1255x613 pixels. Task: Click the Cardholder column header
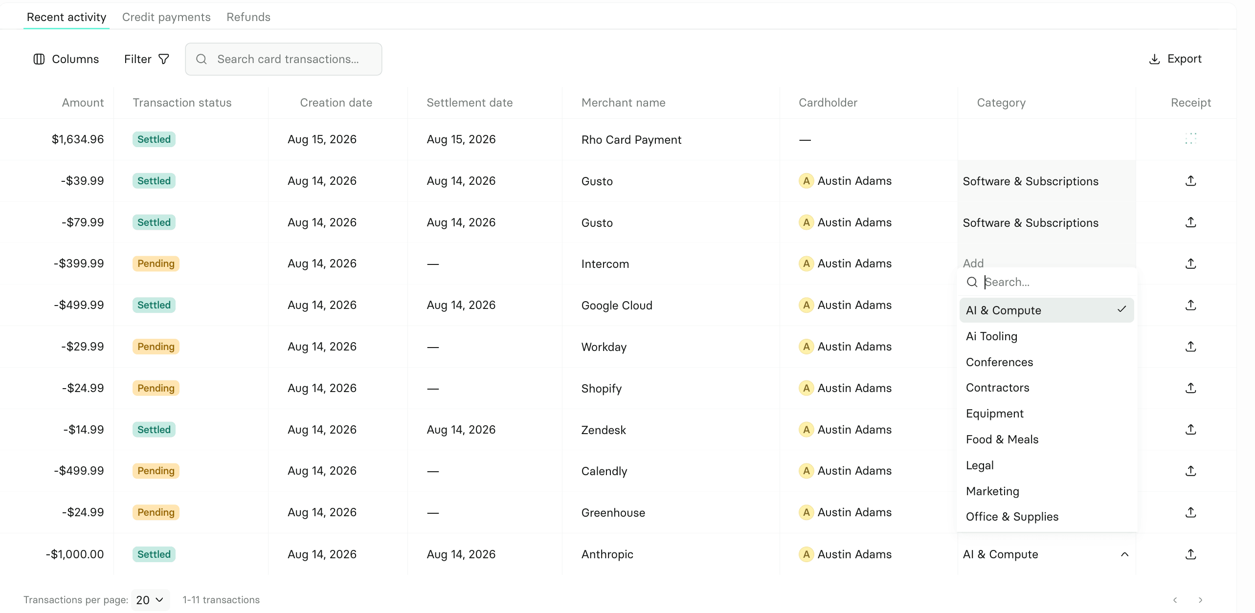[x=828, y=103]
